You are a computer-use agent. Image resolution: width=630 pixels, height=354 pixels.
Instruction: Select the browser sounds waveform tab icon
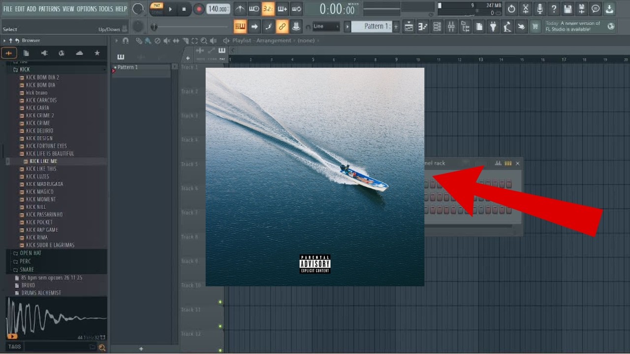click(9, 53)
